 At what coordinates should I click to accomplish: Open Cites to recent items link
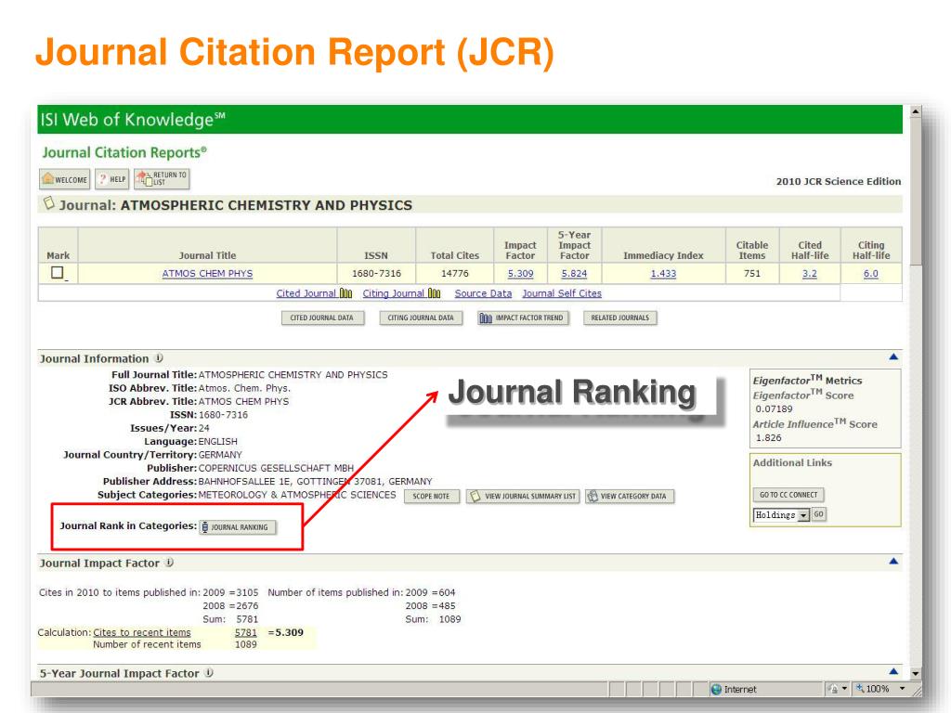[x=142, y=632]
